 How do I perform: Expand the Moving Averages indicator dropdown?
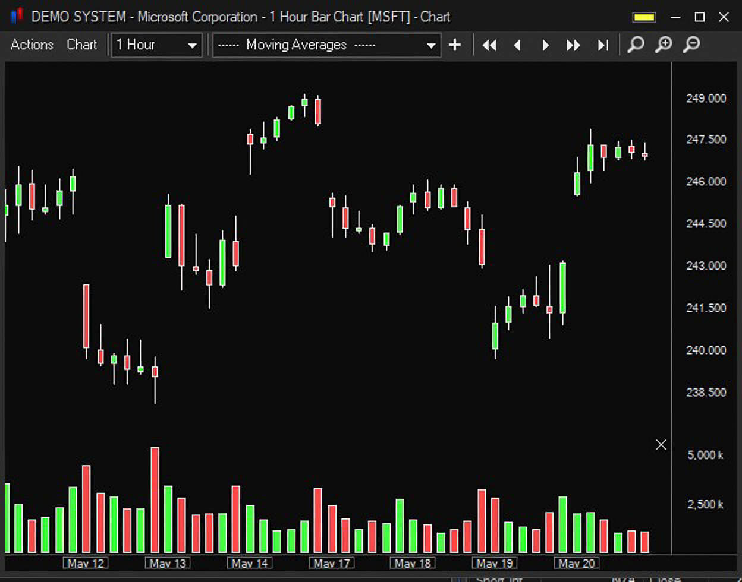coord(327,45)
